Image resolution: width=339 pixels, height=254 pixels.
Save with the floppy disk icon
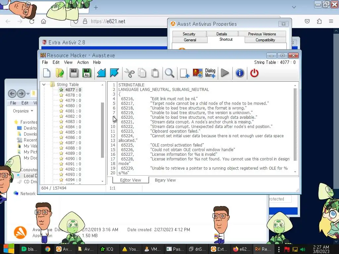click(74, 73)
